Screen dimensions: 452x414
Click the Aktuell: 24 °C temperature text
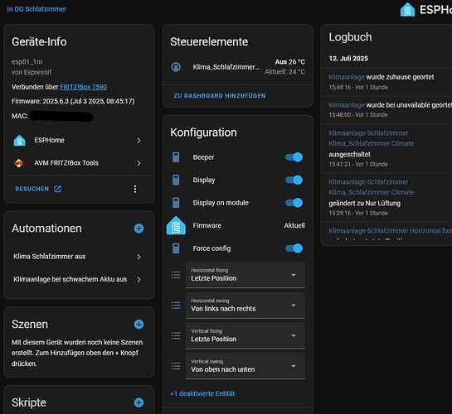tap(284, 72)
